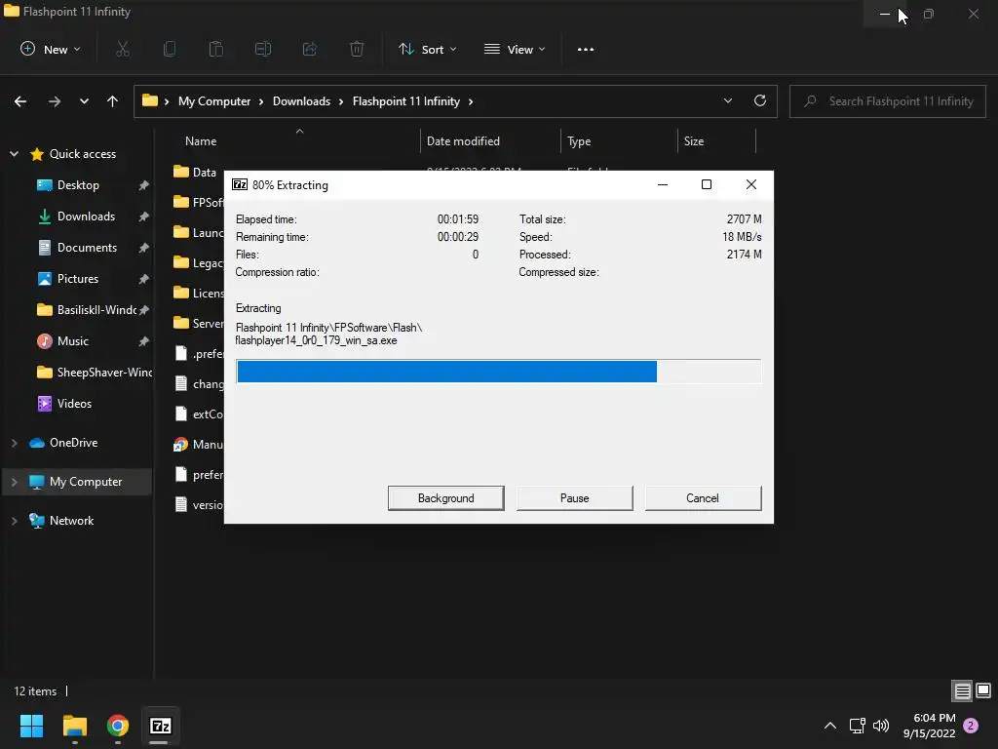The image size is (998, 749).
Task: Go up one folder level
Action: pos(113,101)
